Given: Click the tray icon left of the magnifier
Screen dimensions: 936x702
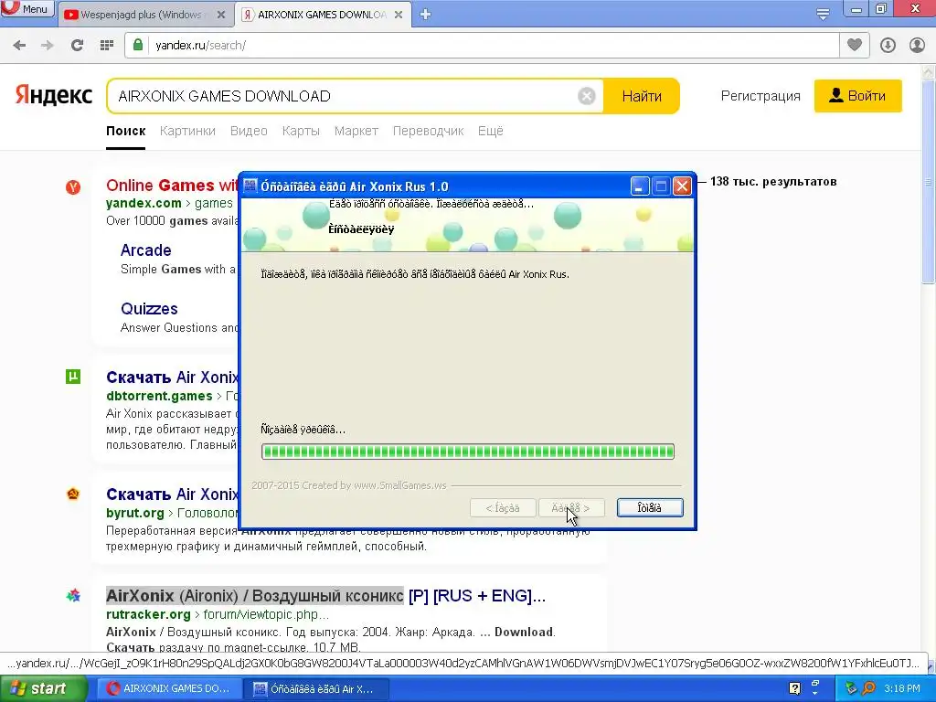Looking at the screenshot, I should pyautogui.click(x=851, y=688).
